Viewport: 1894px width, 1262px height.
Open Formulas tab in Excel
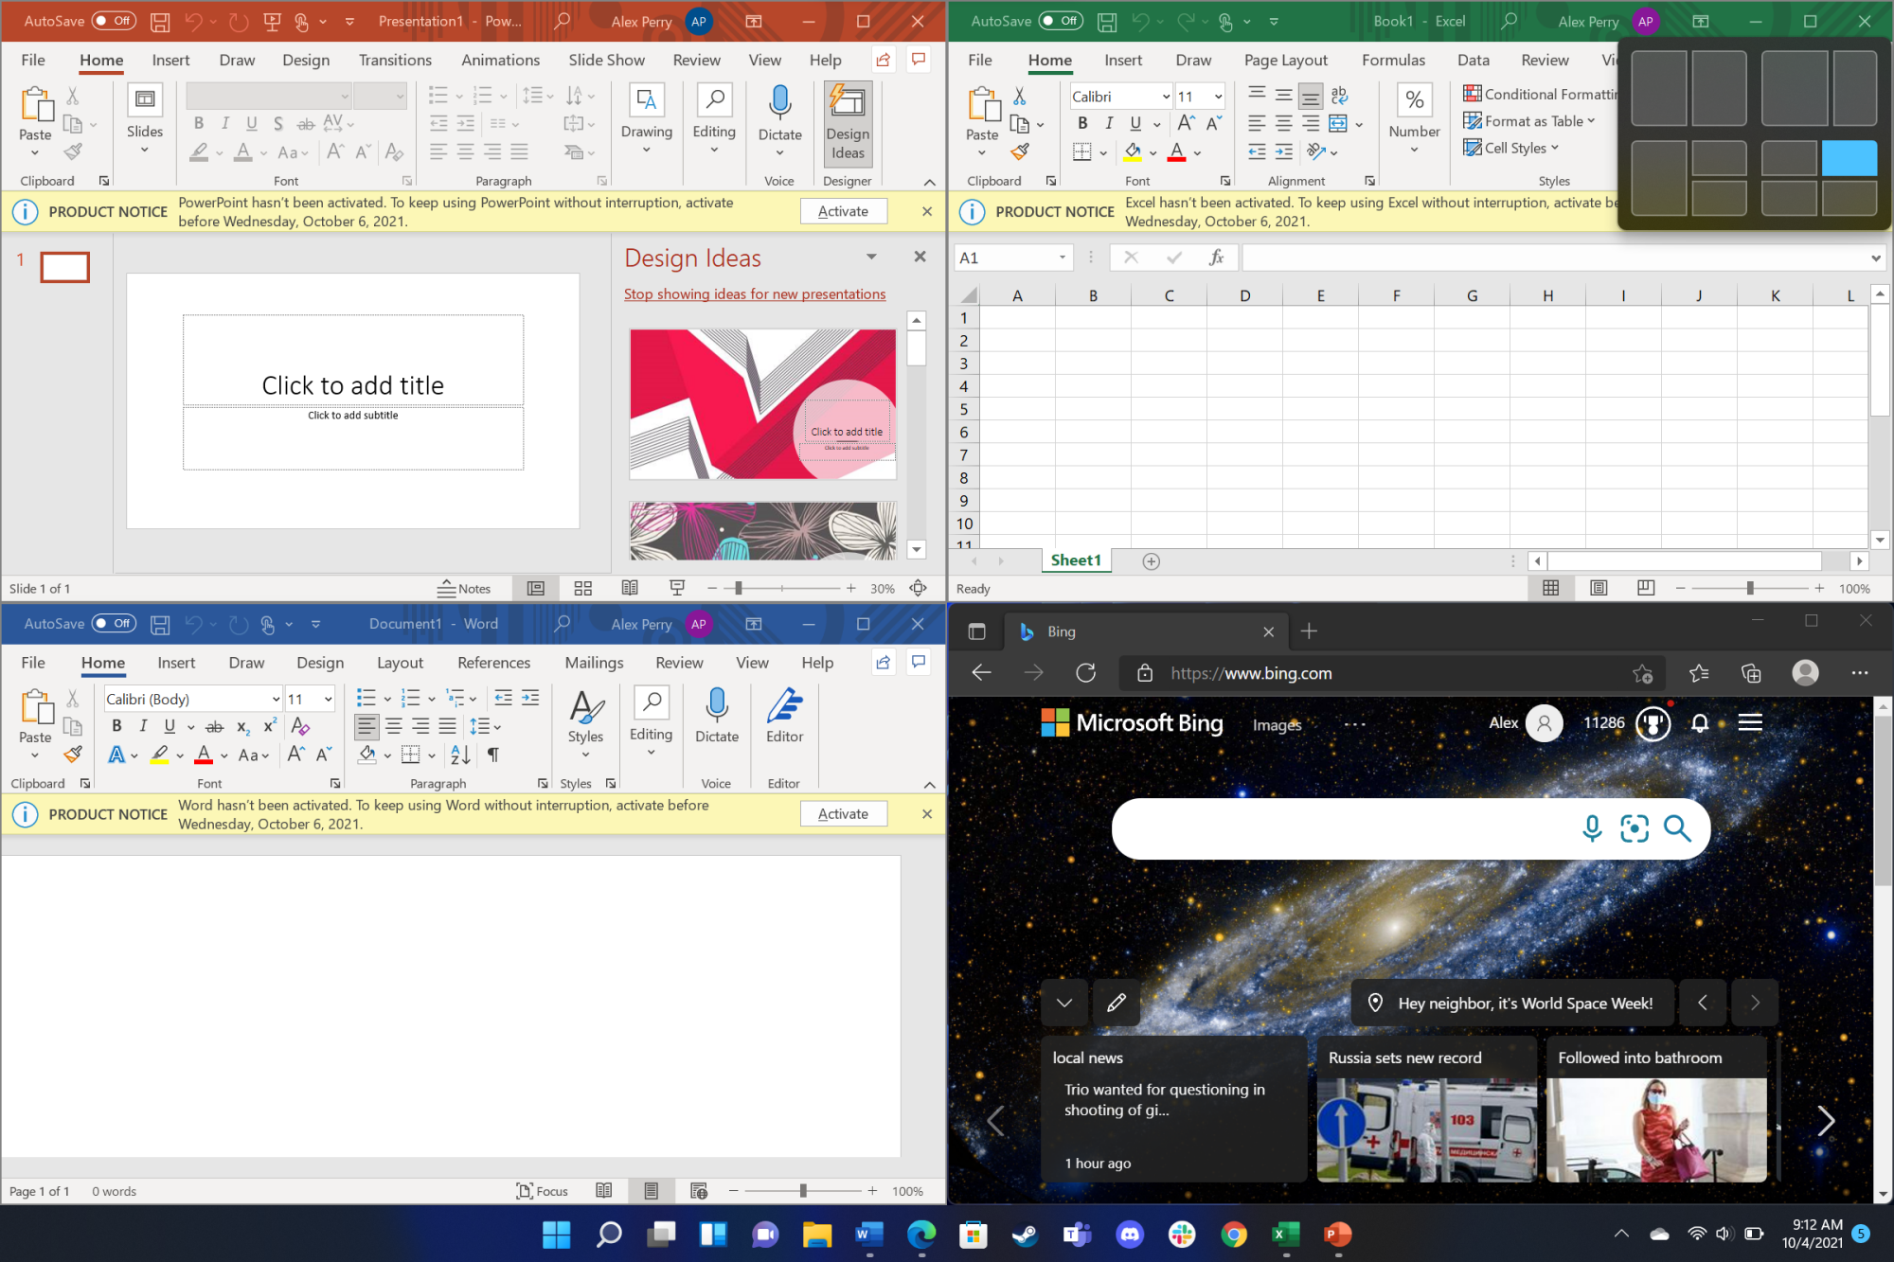click(1393, 60)
